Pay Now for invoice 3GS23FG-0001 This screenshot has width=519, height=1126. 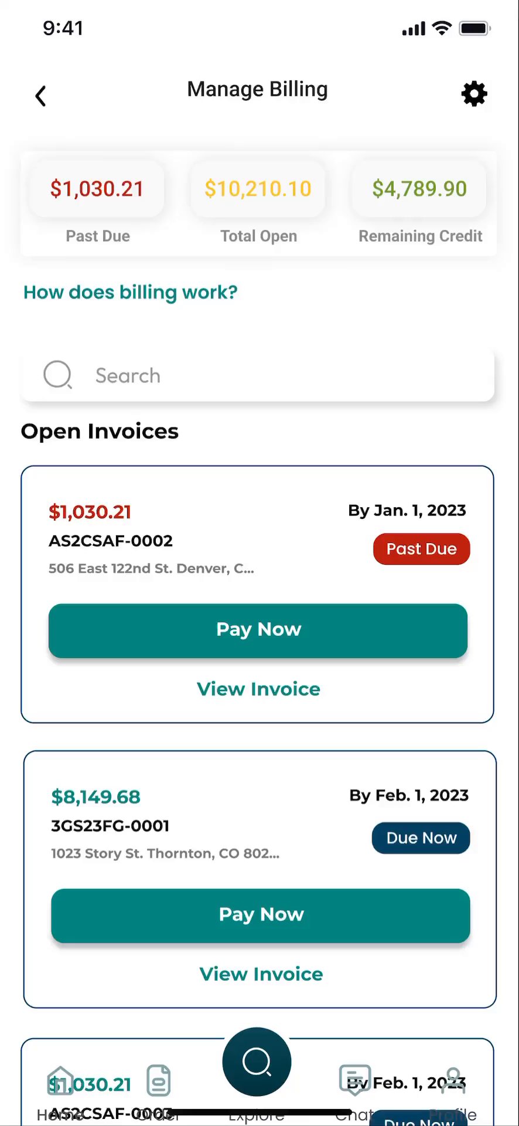click(261, 915)
